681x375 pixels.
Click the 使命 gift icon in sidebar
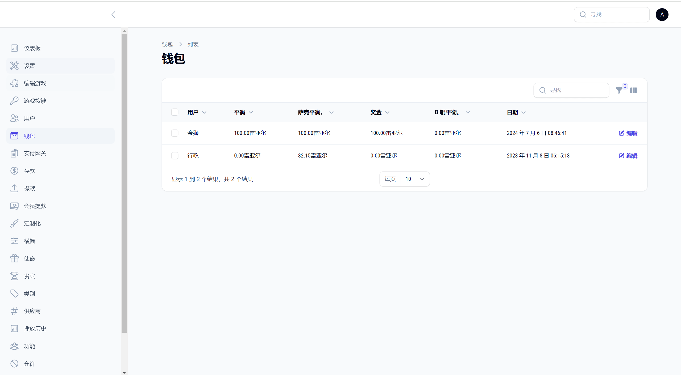pos(14,258)
